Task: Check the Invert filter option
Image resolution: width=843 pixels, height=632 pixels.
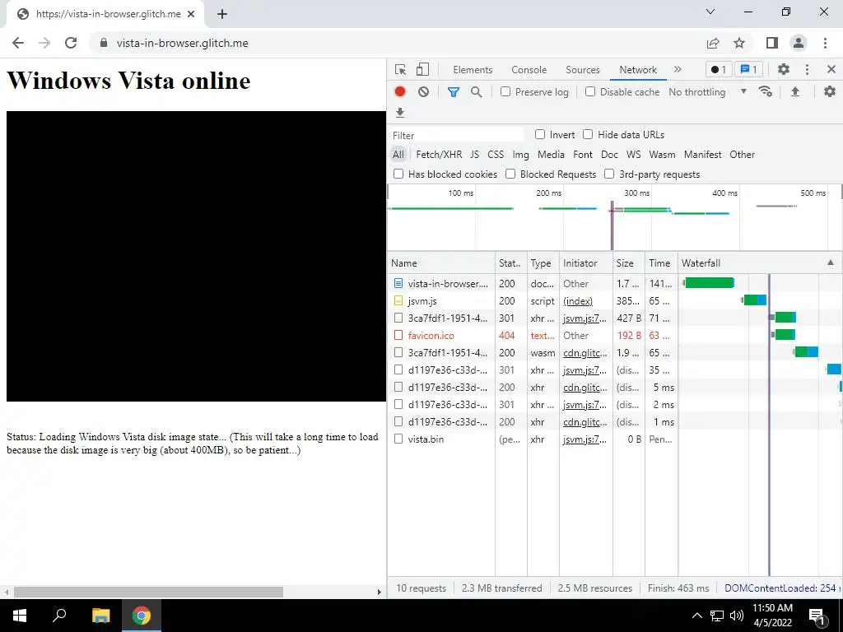Action: click(540, 134)
